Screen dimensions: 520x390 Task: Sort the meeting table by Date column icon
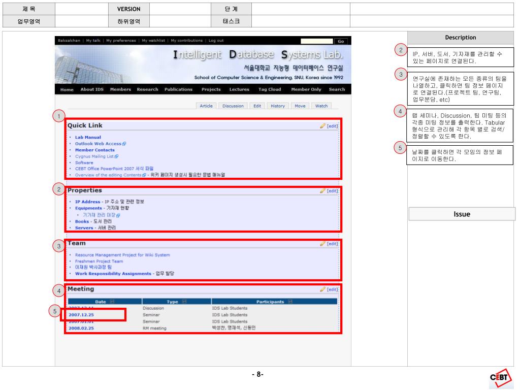[112, 302]
